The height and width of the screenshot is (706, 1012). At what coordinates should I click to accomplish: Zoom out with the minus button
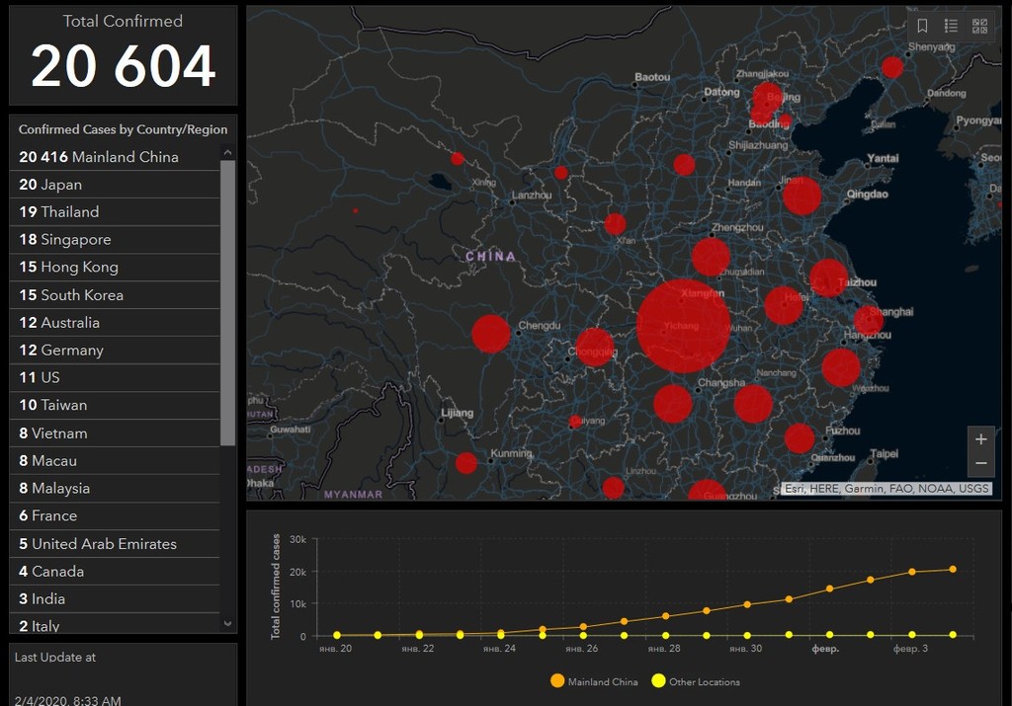(981, 463)
